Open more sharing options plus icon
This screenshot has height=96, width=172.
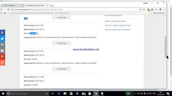click(x=2, y=63)
